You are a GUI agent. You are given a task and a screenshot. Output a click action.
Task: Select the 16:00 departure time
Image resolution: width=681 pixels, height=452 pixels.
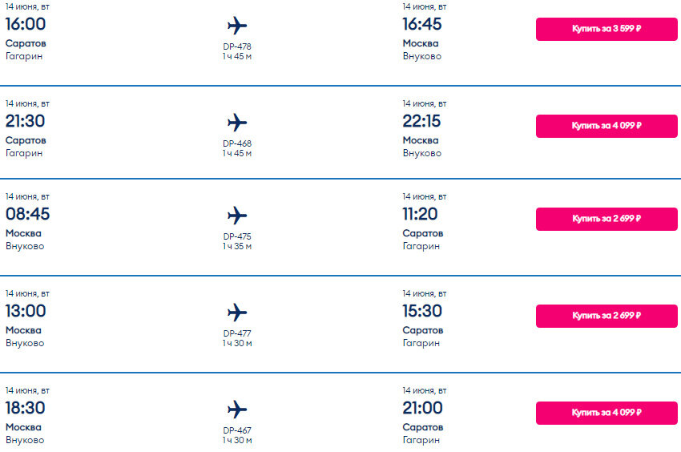(x=26, y=24)
